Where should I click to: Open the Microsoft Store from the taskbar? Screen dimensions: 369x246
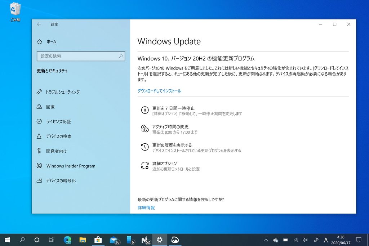(x=98, y=240)
